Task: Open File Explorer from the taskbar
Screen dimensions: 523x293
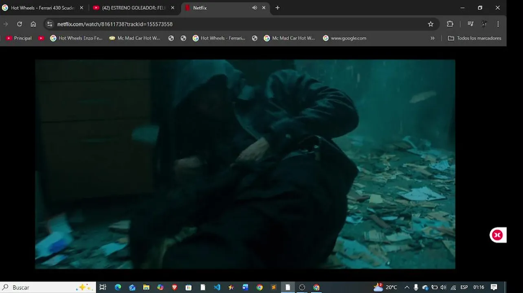Action: (146, 287)
